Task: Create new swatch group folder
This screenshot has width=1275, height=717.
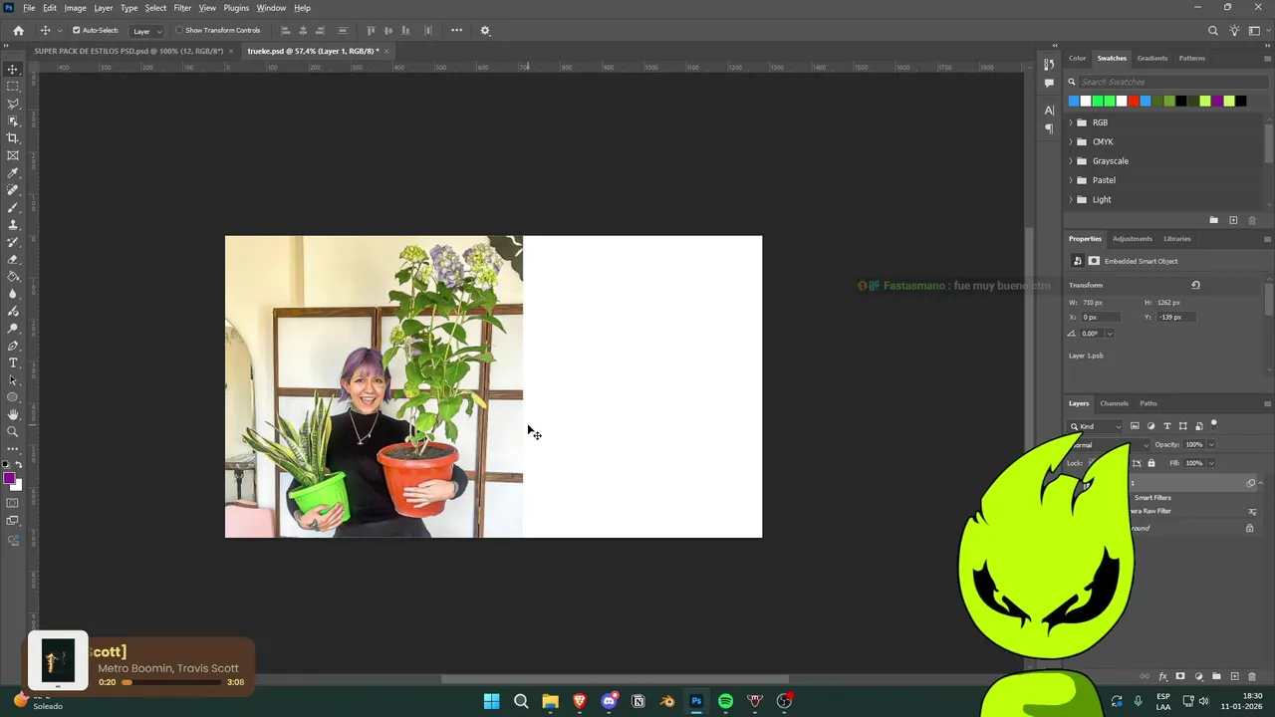Action: (1213, 220)
